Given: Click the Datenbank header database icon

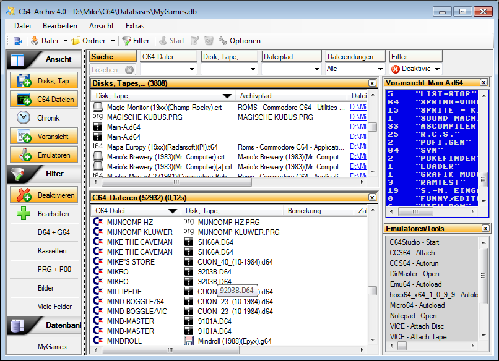Looking at the screenshot, I should (17, 325).
